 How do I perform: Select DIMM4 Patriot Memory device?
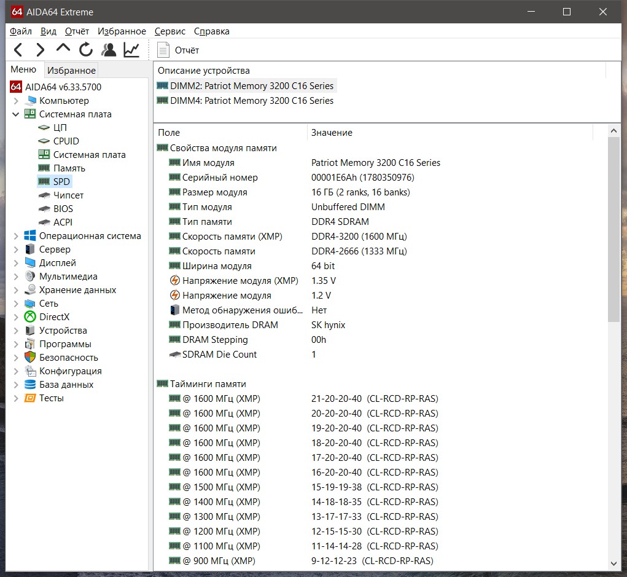click(x=251, y=101)
